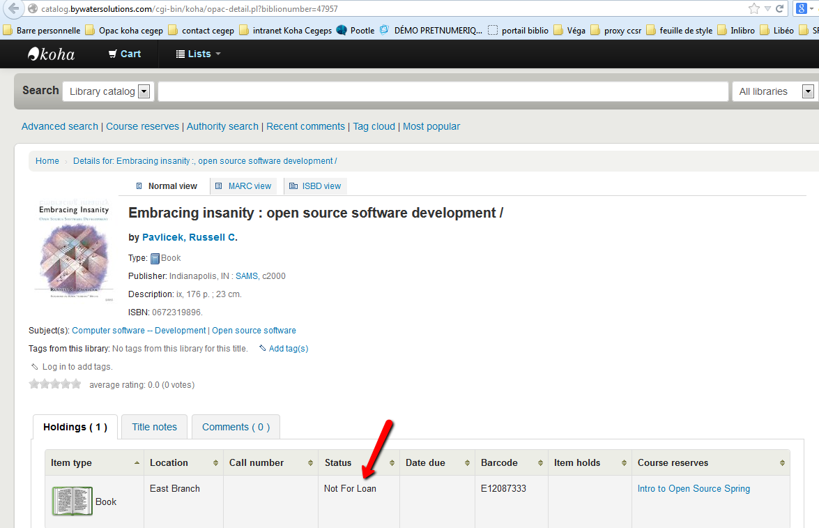Open the Lists dropdown menu

coord(198,54)
